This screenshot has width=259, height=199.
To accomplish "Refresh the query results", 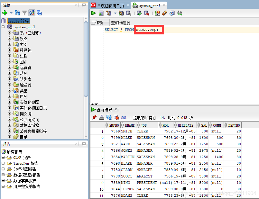I will pyautogui.click(x=109, y=117).
